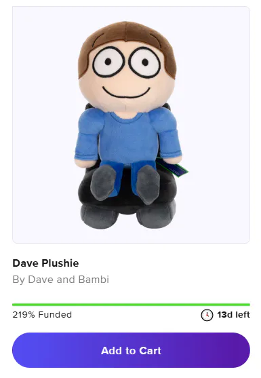Click the gray wheelchair base feet
Viewport: 261px width, 378px height.
tap(127, 215)
